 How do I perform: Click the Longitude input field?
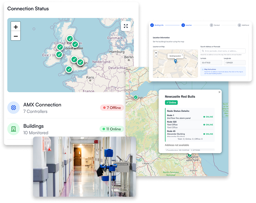234,63
